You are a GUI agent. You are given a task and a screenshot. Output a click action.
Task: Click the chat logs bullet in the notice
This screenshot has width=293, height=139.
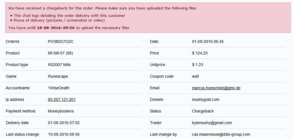[69, 15]
